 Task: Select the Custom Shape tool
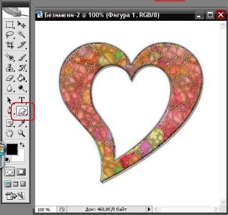pos(22,111)
